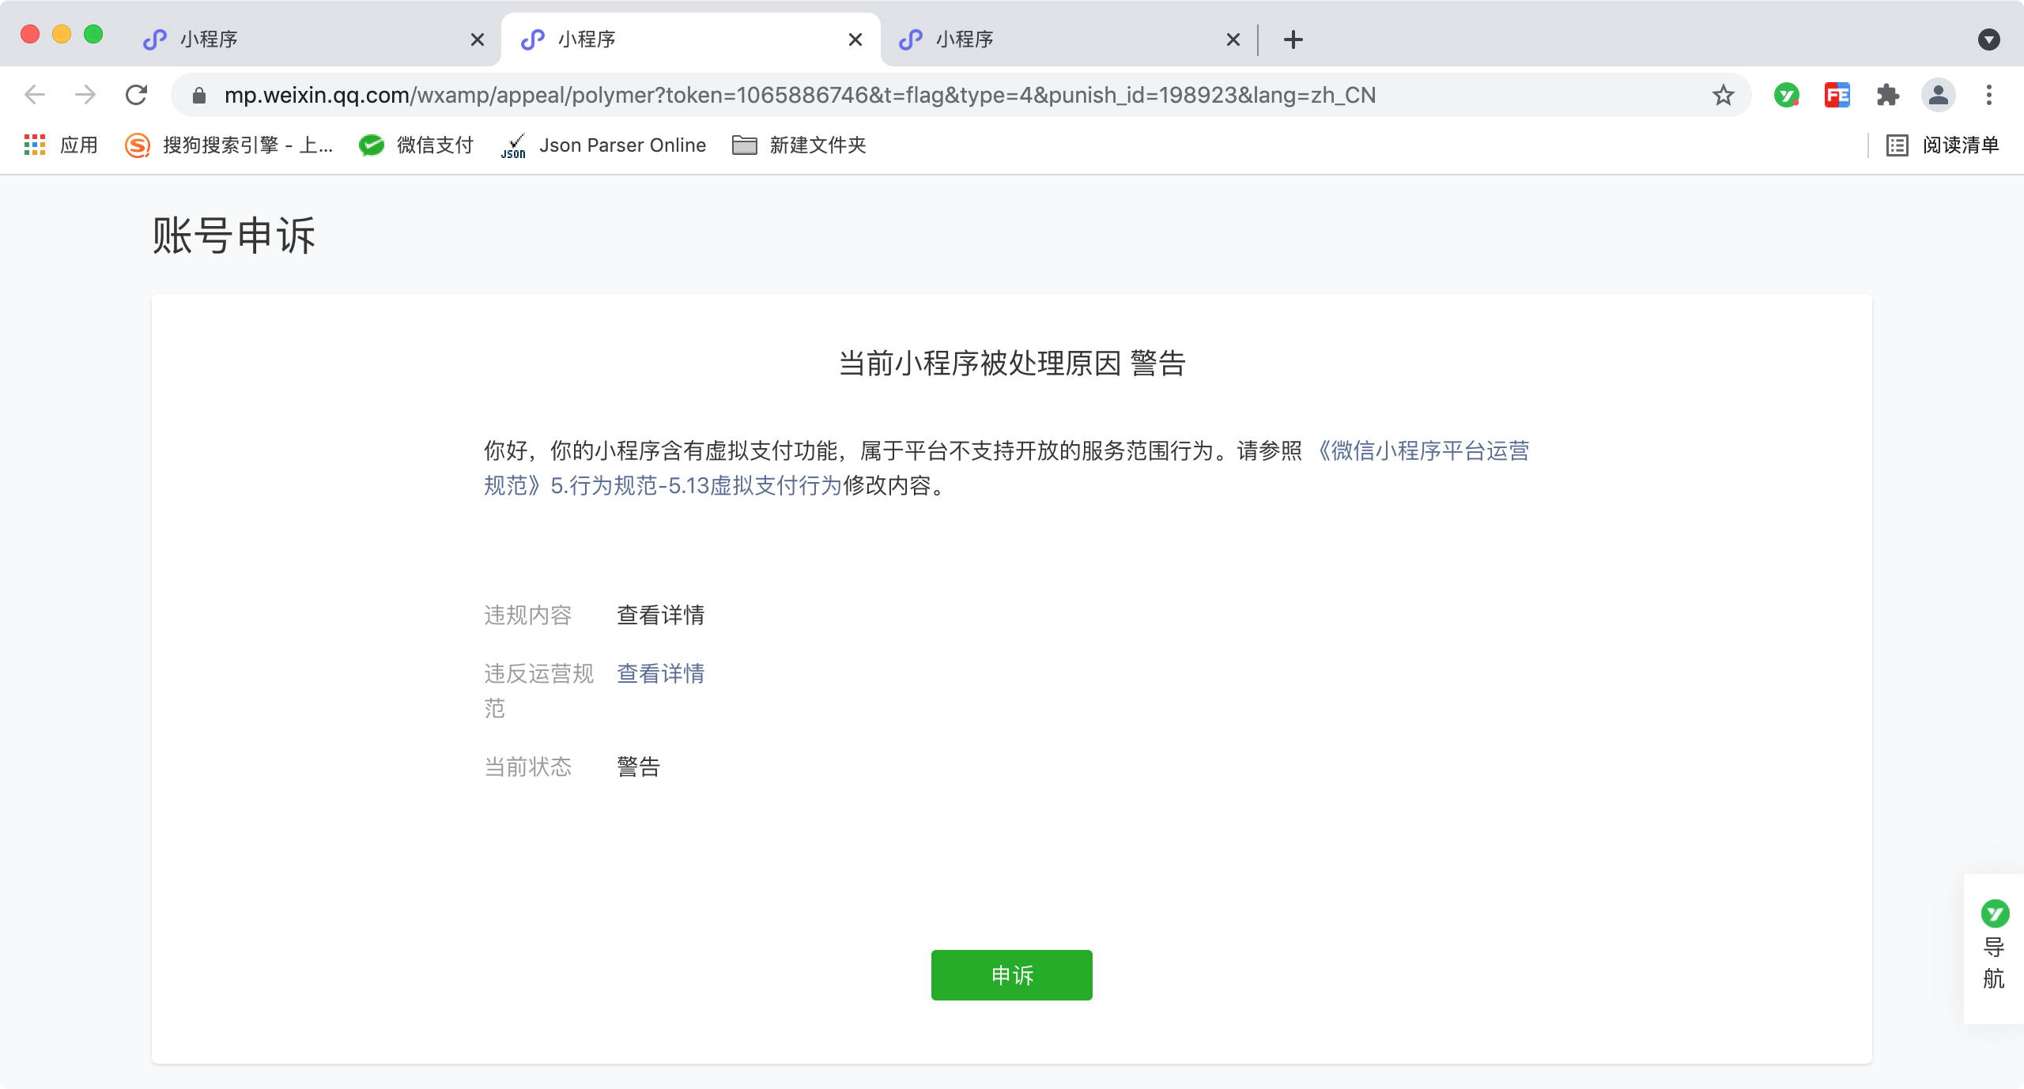Open the 新建文件夹 bookmark folder
This screenshot has width=2024, height=1089.
point(799,145)
